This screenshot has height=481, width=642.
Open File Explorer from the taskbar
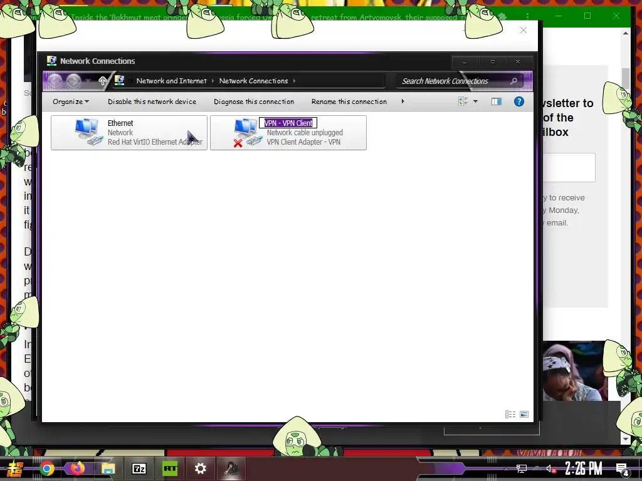click(108, 468)
